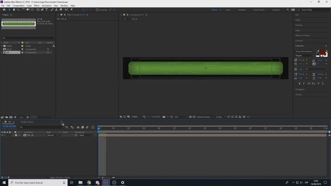The height and width of the screenshot is (186, 331).
Task: Toggle the Snapping checkbox in the toolbar
Action: click(x=97, y=10)
